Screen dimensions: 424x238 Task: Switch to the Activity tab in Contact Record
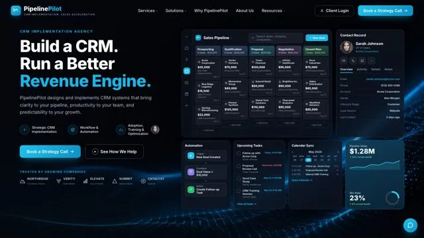[362, 69]
